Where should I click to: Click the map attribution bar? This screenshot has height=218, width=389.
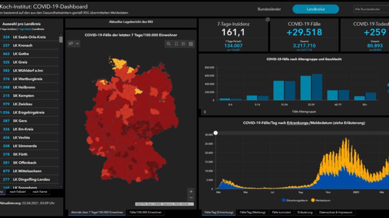pyautogui.click(x=165, y=204)
